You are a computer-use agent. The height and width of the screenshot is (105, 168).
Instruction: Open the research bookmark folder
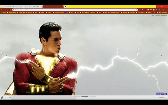point(124,13)
